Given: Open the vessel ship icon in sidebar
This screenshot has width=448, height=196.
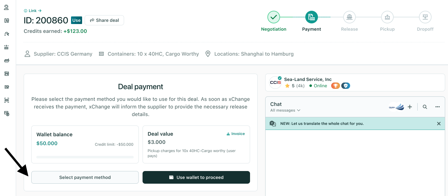Looking at the screenshot, I should 6,60.
